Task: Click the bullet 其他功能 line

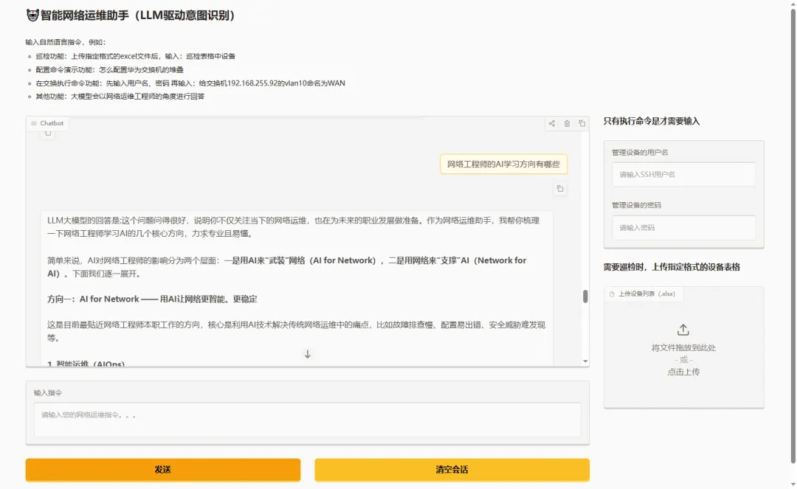Action: point(120,97)
